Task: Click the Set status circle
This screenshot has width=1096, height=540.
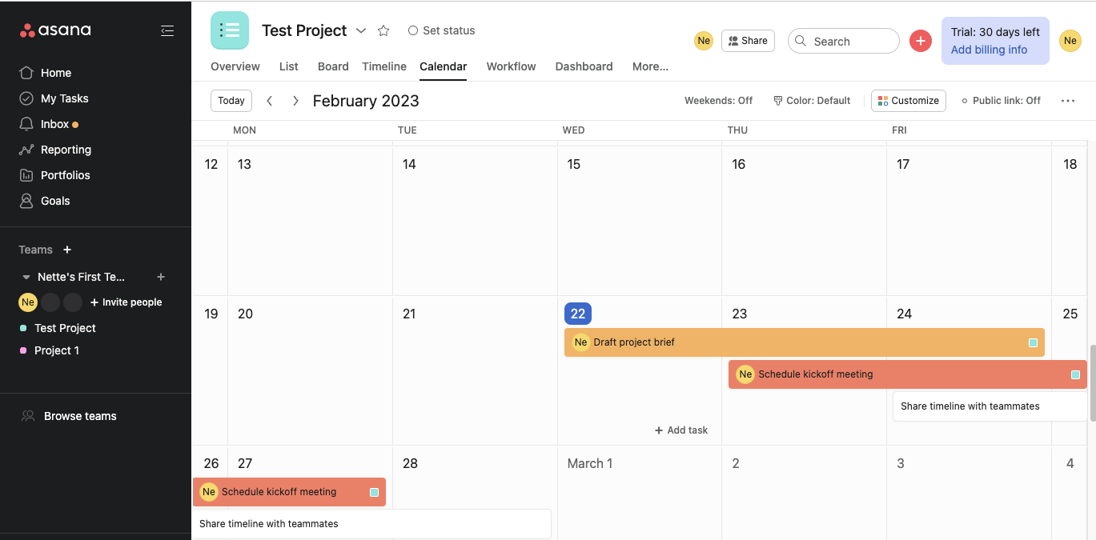Action: pos(413,30)
